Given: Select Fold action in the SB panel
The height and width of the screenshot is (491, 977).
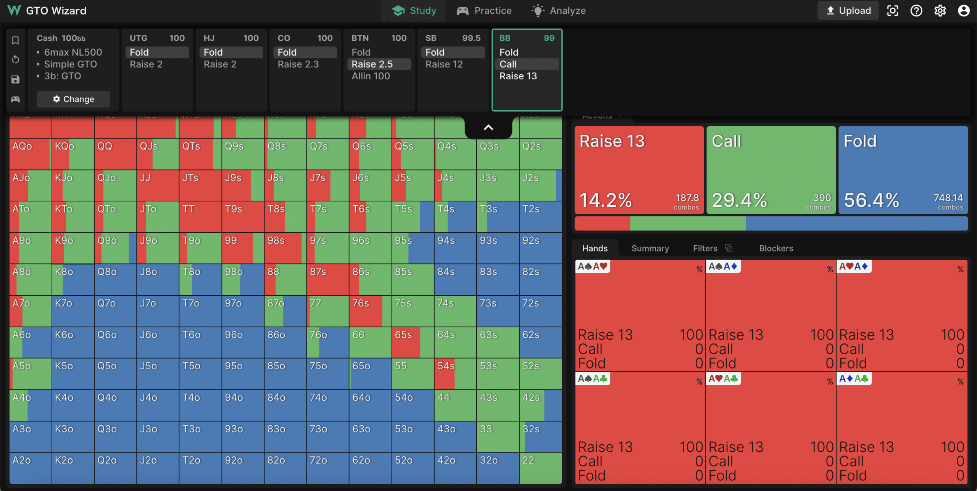Looking at the screenshot, I should (453, 52).
